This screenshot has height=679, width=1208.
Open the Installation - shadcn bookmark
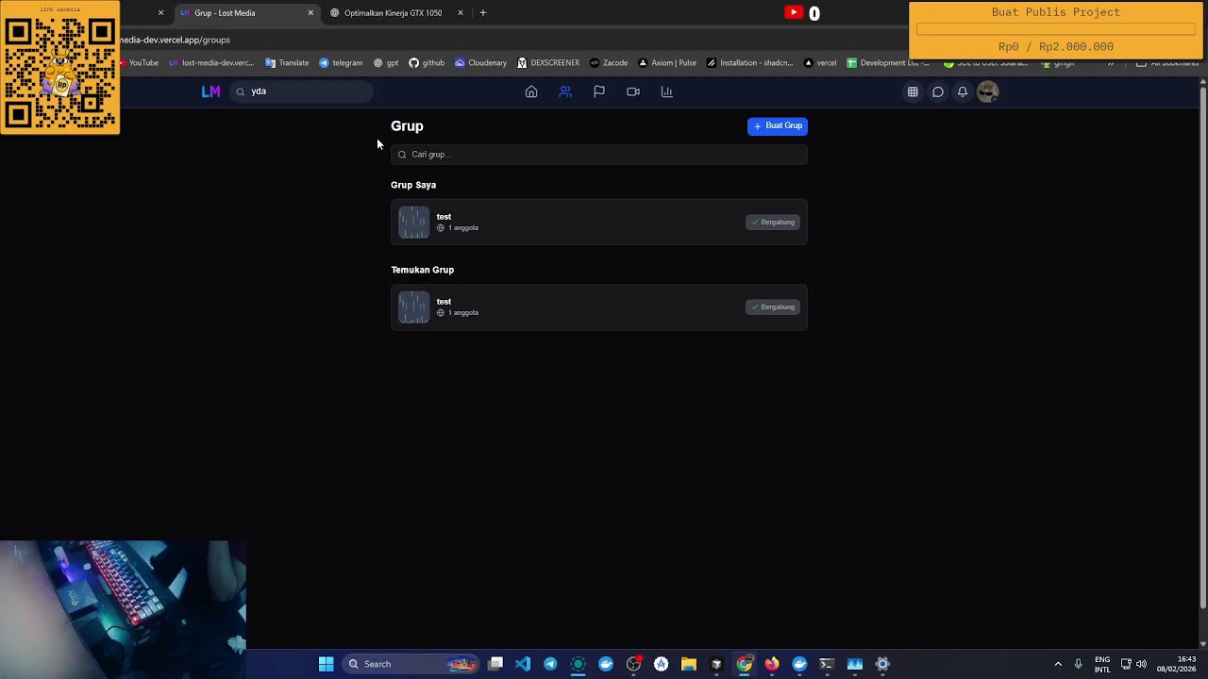point(749,63)
